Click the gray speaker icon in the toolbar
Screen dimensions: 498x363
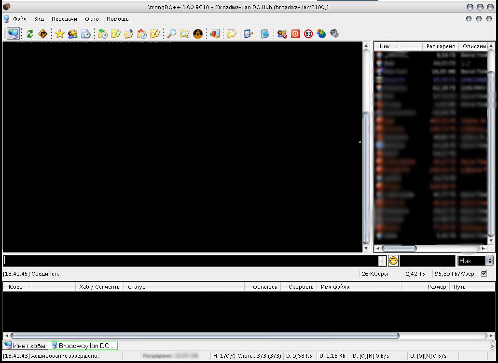point(334,34)
